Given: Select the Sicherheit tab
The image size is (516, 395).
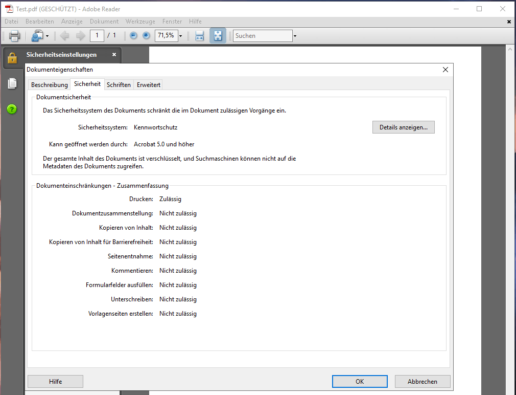Looking at the screenshot, I should coord(87,84).
